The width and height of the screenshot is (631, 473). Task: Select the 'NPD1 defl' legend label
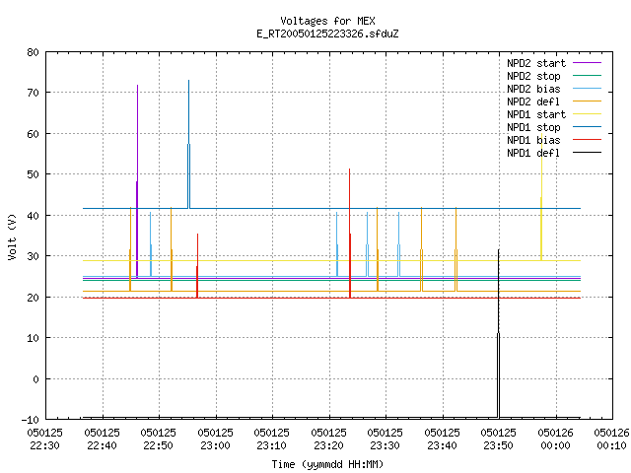click(x=533, y=153)
